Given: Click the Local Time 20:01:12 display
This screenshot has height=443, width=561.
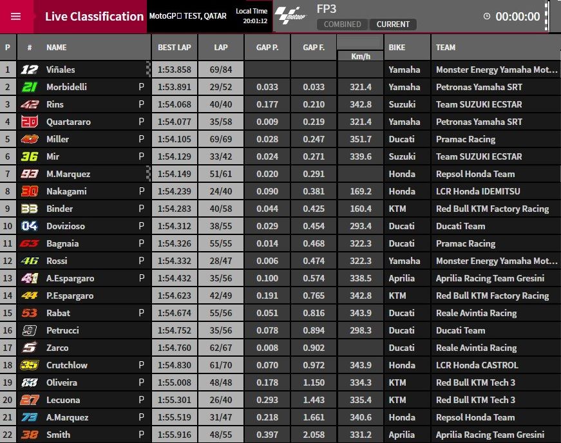Looking at the screenshot, I should [252, 16].
